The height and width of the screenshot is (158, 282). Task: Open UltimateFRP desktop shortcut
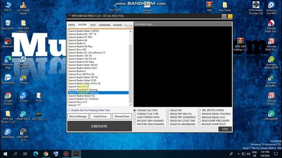click(x=271, y=115)
